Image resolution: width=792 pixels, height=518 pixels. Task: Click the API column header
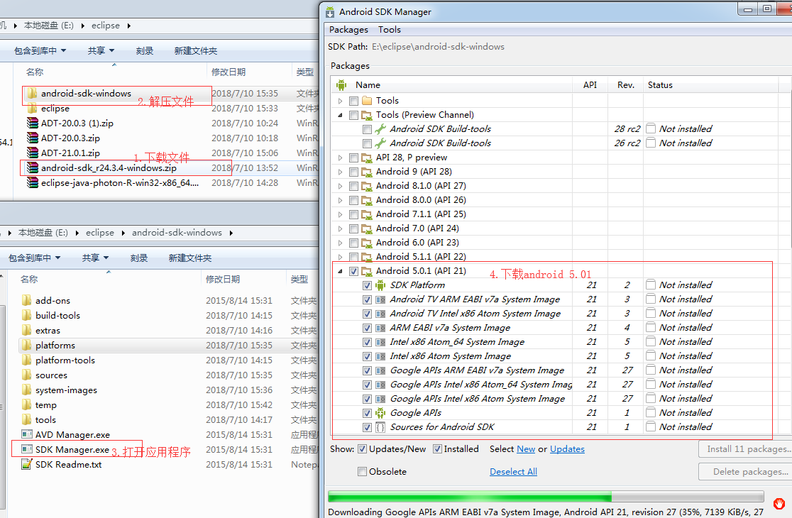590,85
